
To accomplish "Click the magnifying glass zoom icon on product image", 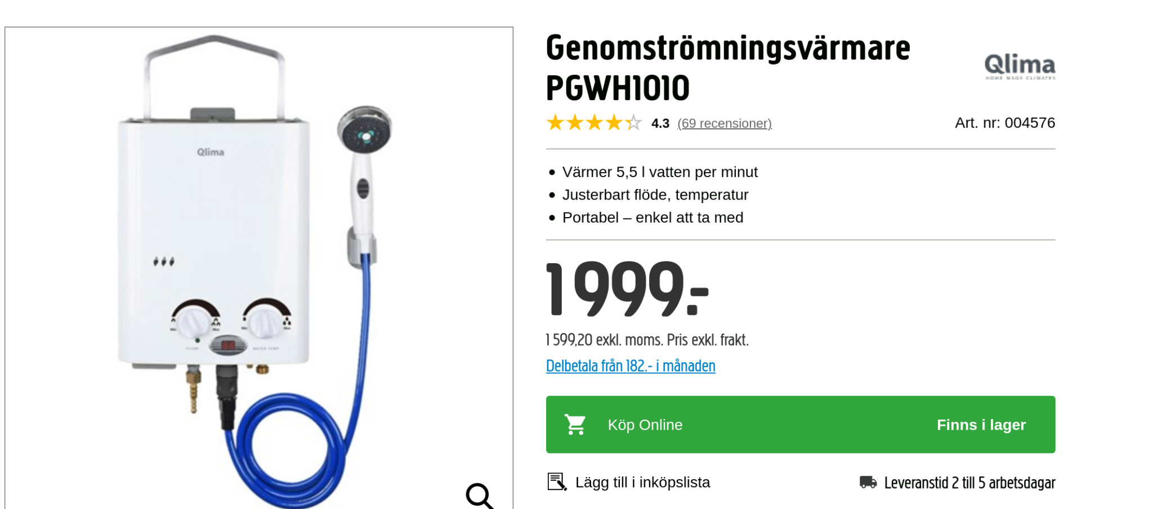I will tap(479, 496).
